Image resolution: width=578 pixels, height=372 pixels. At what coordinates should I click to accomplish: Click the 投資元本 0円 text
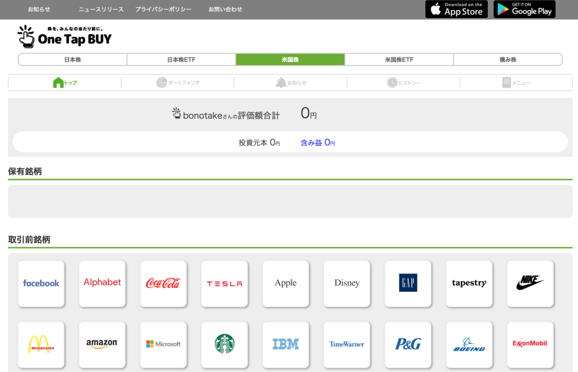point(259,143)
